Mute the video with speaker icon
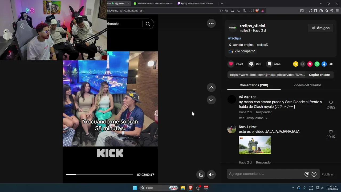341x192 pixels. (x=211, y=175)
